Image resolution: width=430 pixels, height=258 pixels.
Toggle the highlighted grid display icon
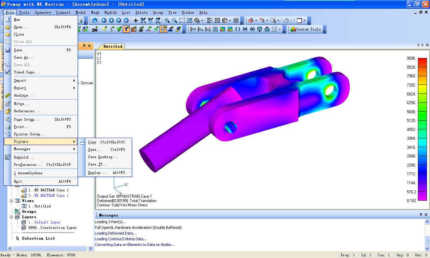pyautogui.click(x=163, y=29)
